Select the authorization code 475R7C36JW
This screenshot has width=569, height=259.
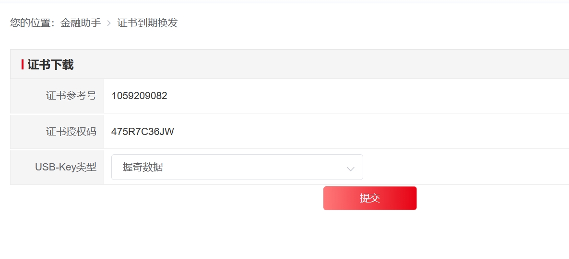coord(142,132)
